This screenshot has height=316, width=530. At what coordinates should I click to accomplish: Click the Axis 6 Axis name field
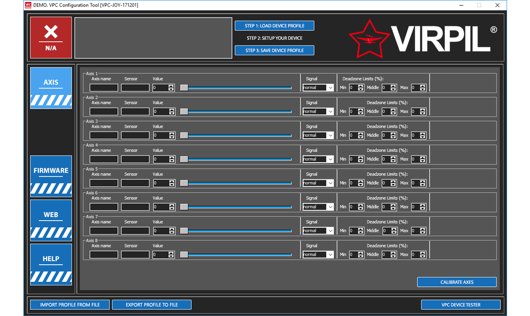point(104,207)
